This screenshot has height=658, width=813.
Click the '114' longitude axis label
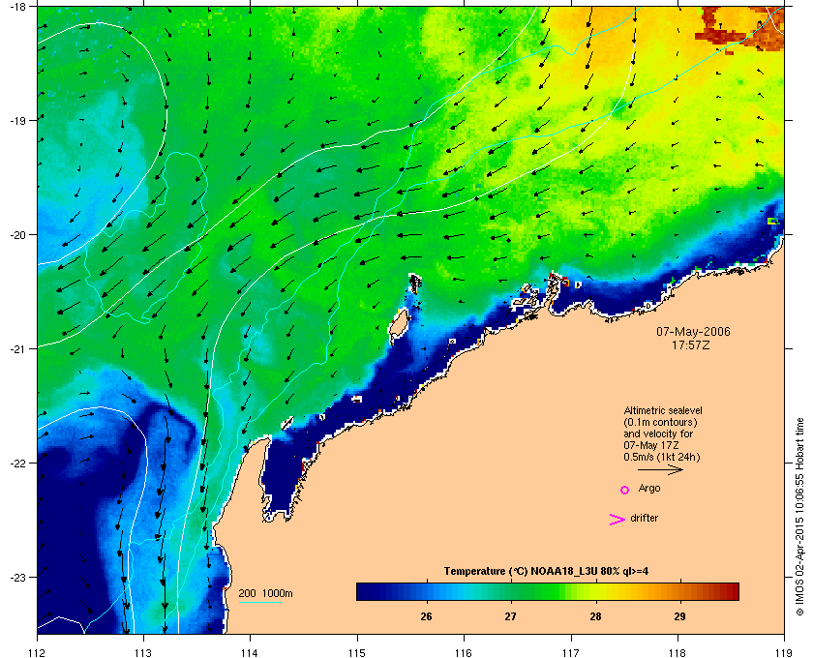click(250, 653)
